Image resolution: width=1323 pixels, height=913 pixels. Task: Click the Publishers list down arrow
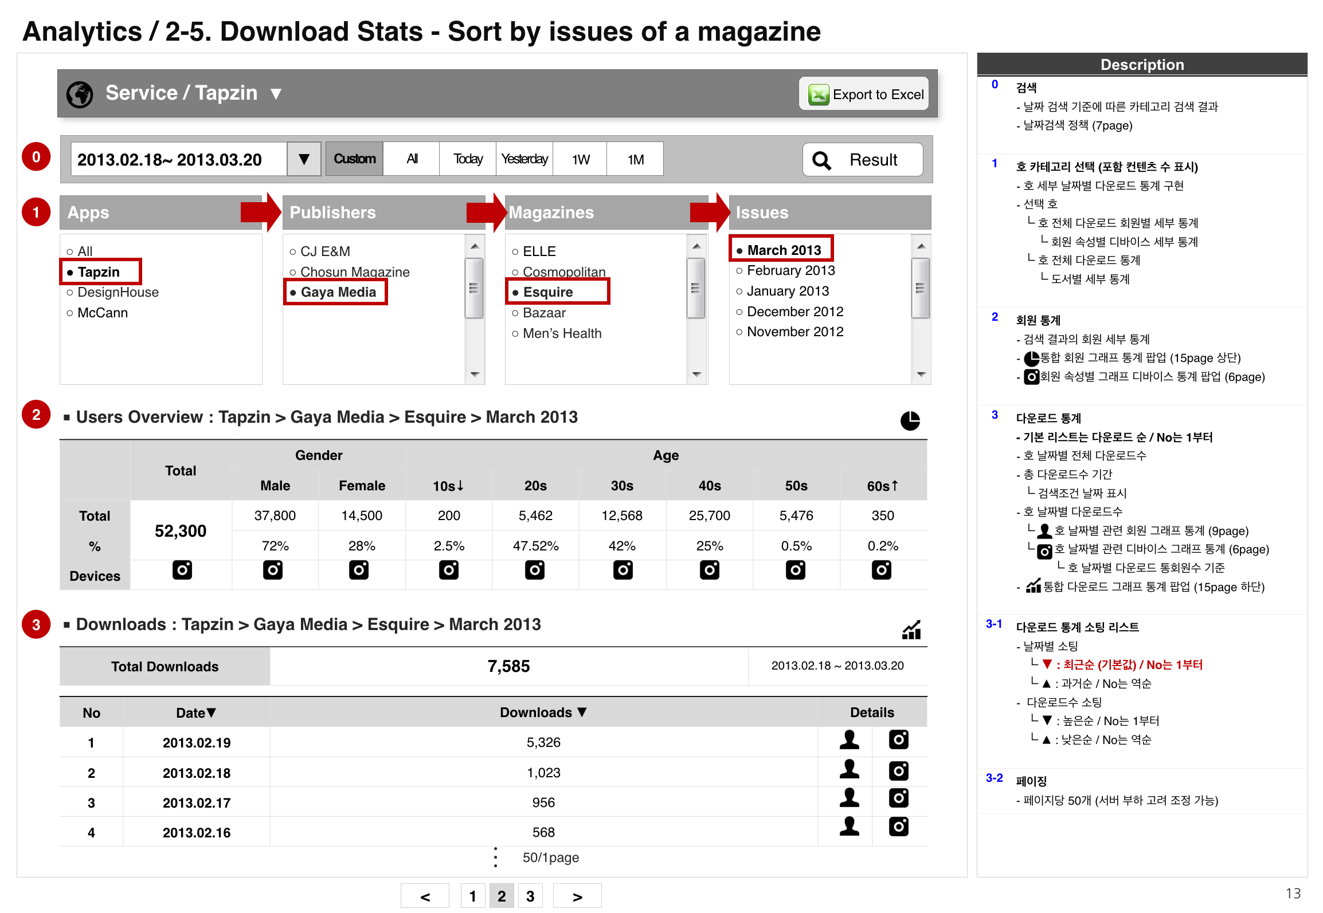coord(475,375)
